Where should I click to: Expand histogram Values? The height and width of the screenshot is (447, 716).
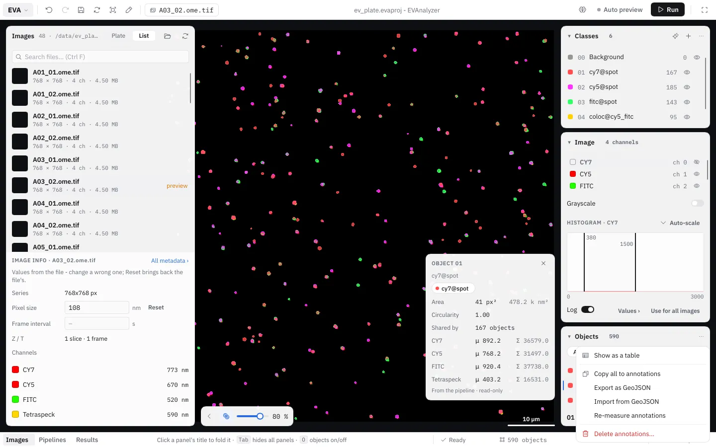point(629,310)
